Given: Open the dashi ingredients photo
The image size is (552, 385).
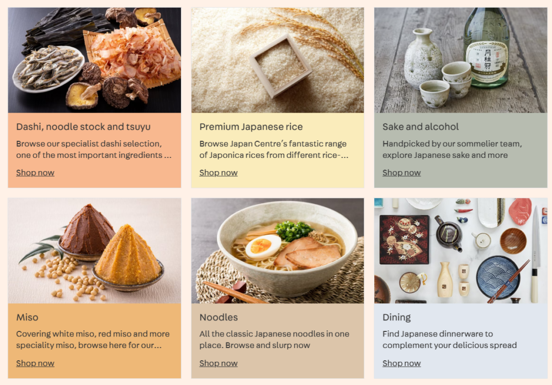Looking at the screenshot, I should coord(94,60).
